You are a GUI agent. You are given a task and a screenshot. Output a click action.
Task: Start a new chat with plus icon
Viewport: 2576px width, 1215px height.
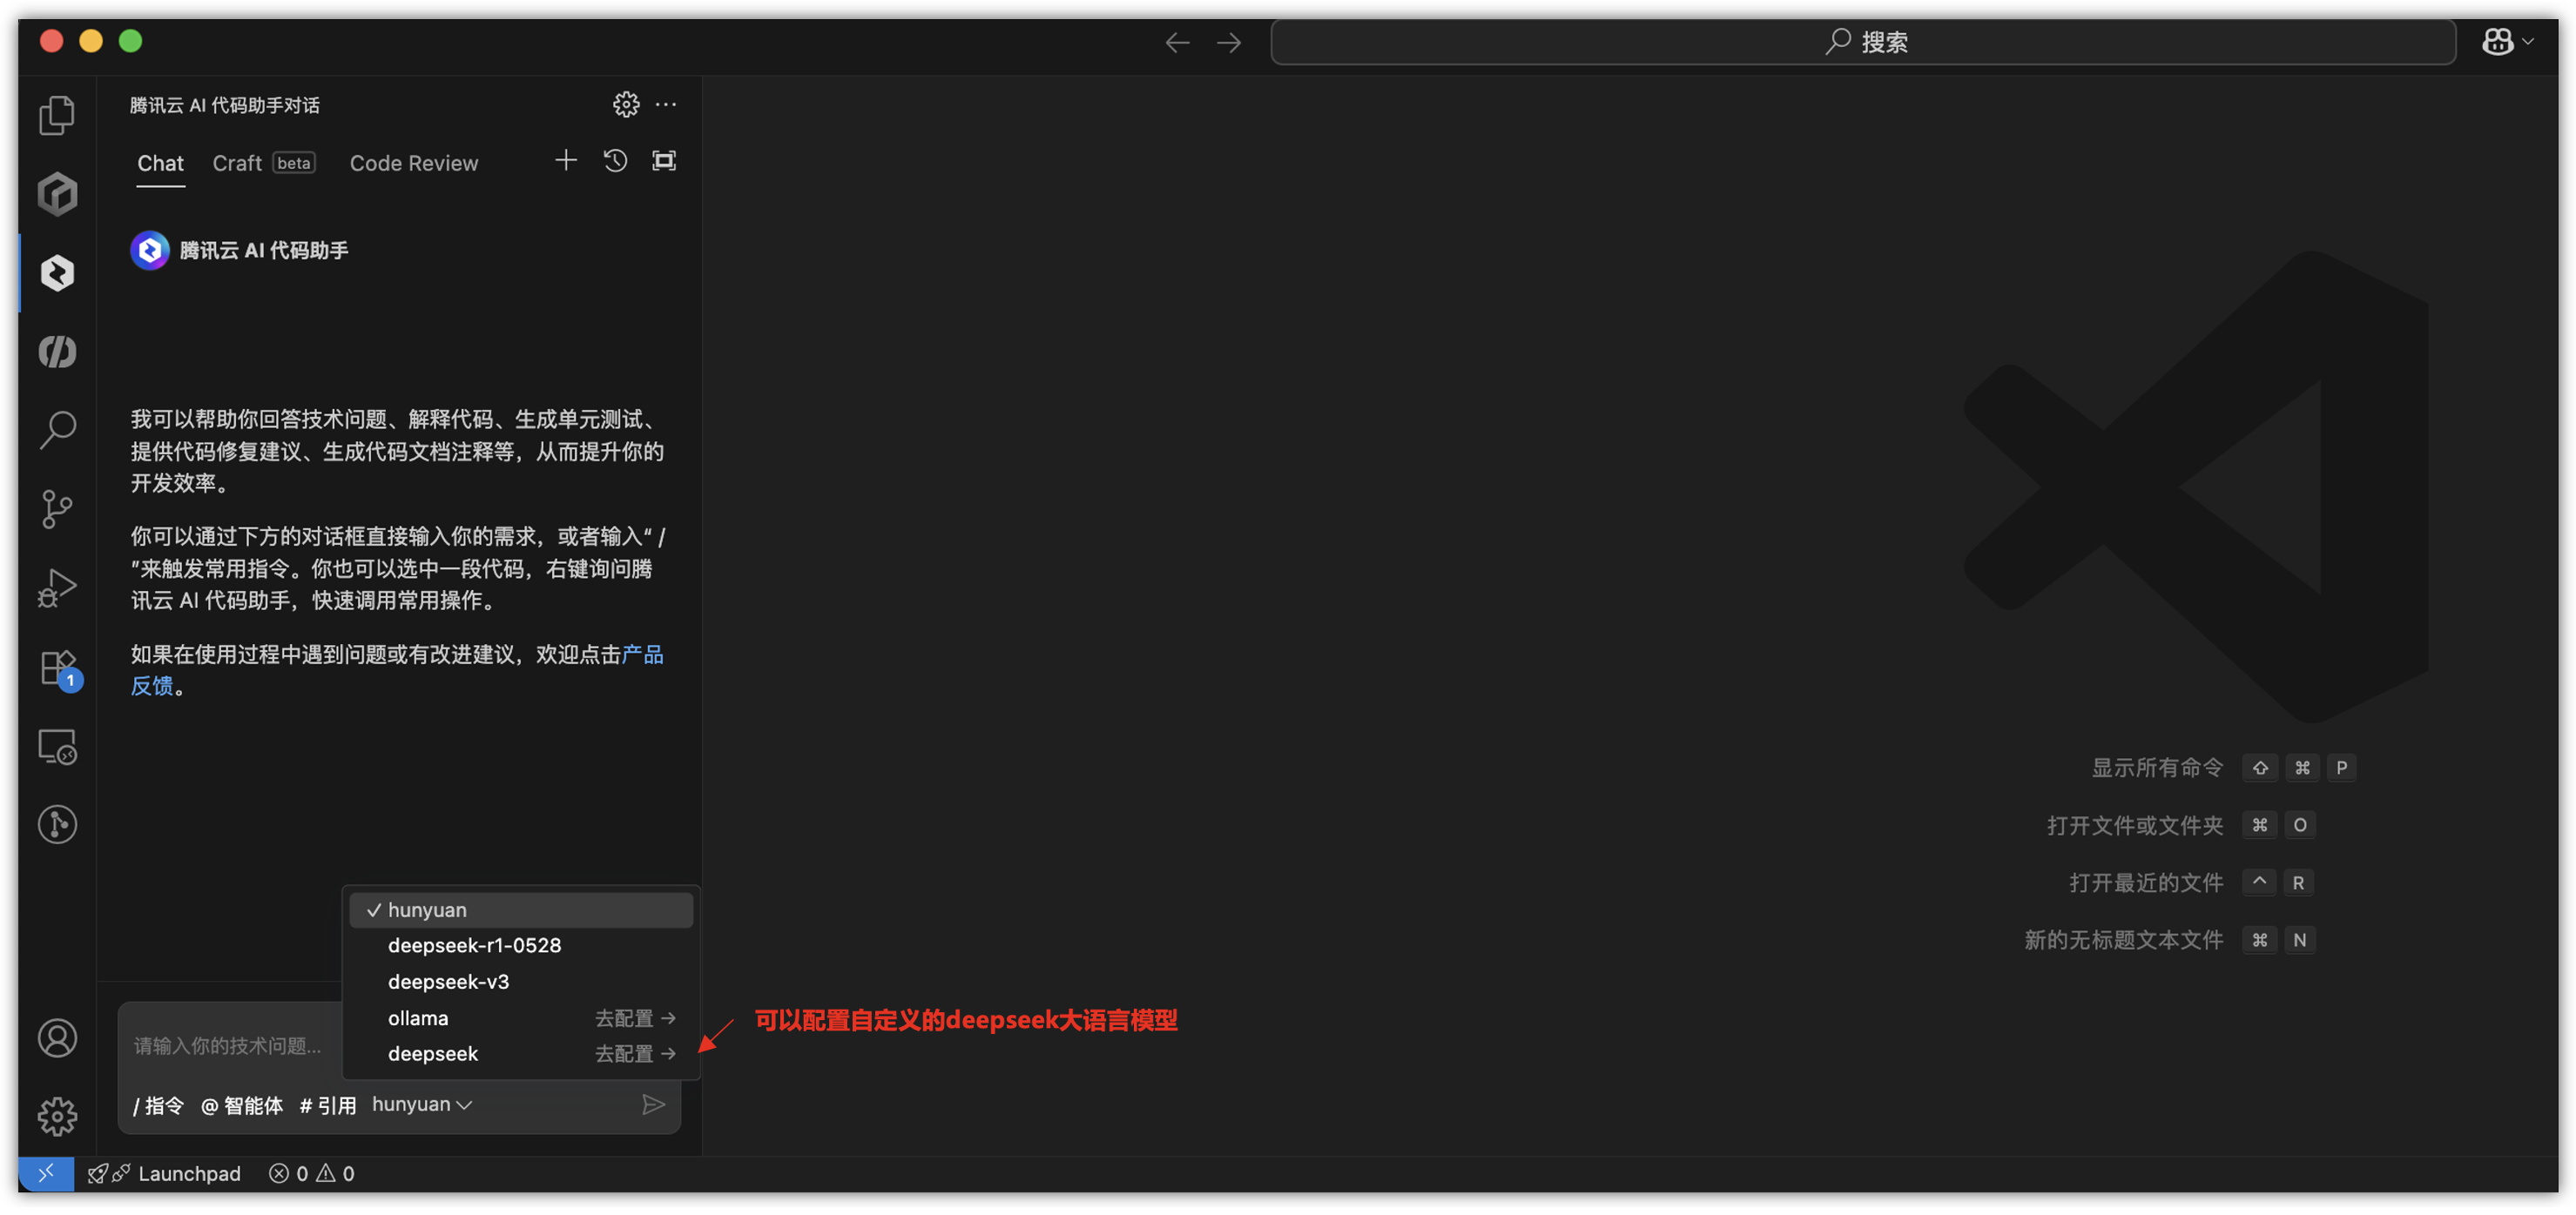[x=566, y=161]
